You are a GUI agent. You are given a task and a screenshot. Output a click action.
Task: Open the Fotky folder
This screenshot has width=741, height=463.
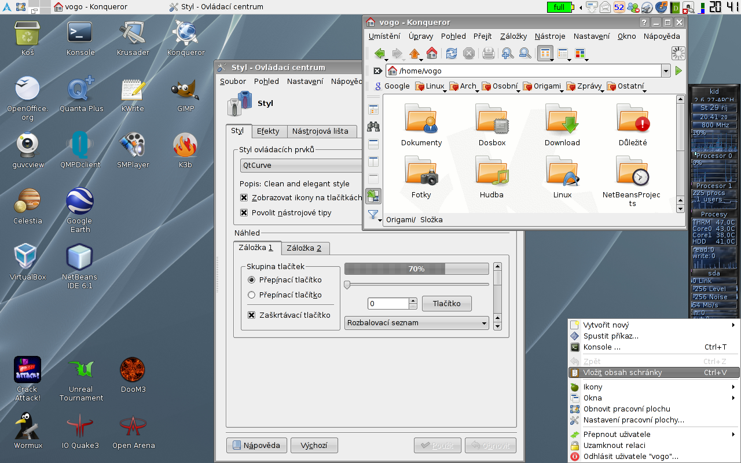point(421,177)
